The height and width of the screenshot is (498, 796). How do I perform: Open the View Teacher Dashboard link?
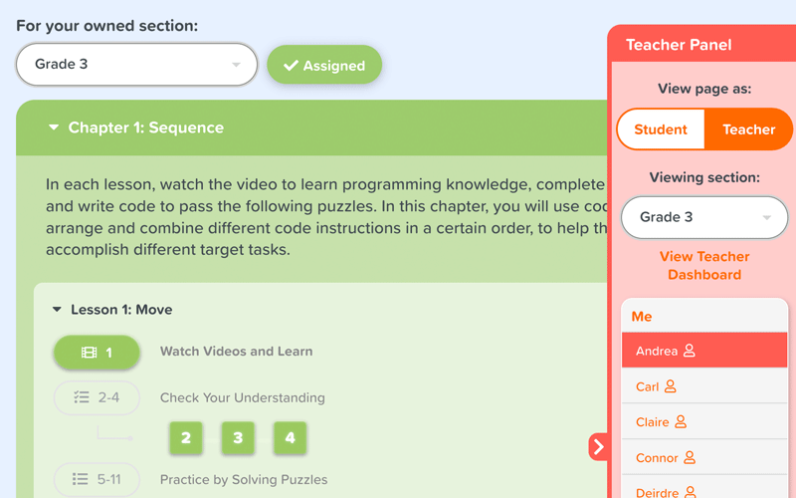click(x=704, y=265)
